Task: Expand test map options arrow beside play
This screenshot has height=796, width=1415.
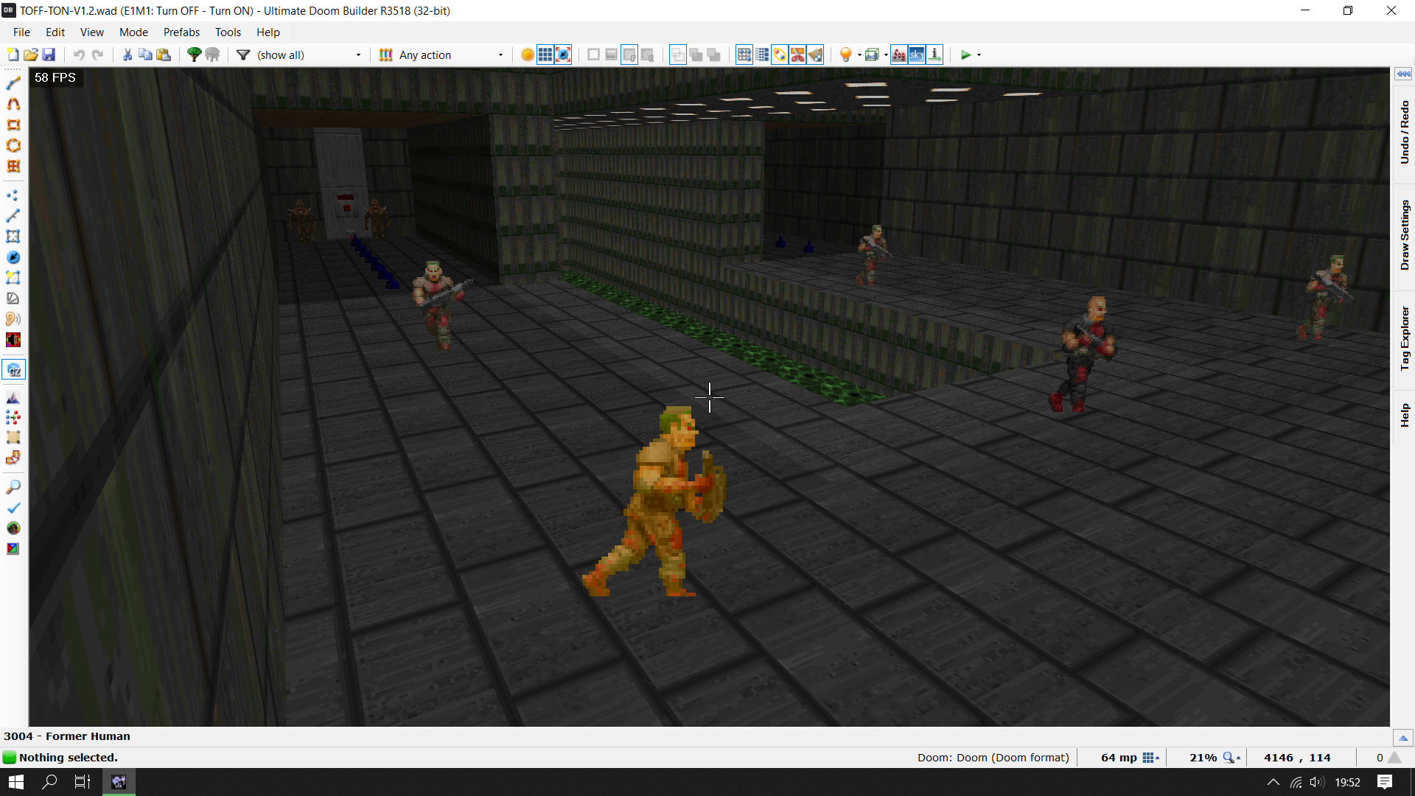Action: 979,55
